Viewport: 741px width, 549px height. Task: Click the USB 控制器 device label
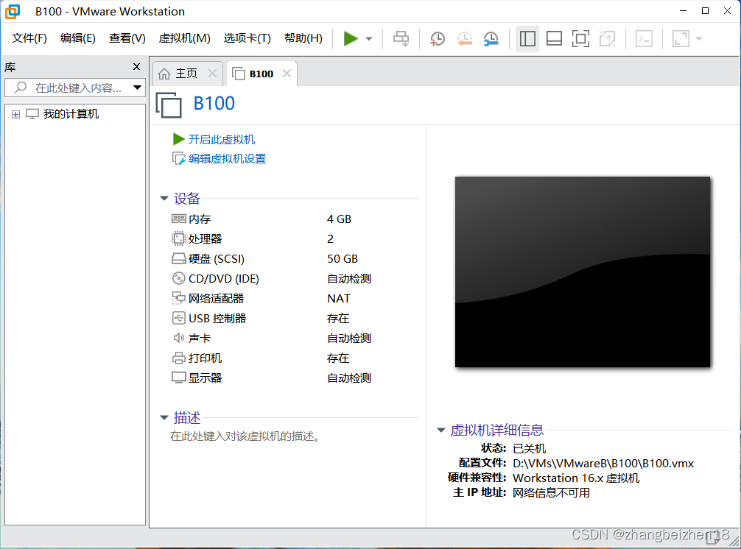217,318
